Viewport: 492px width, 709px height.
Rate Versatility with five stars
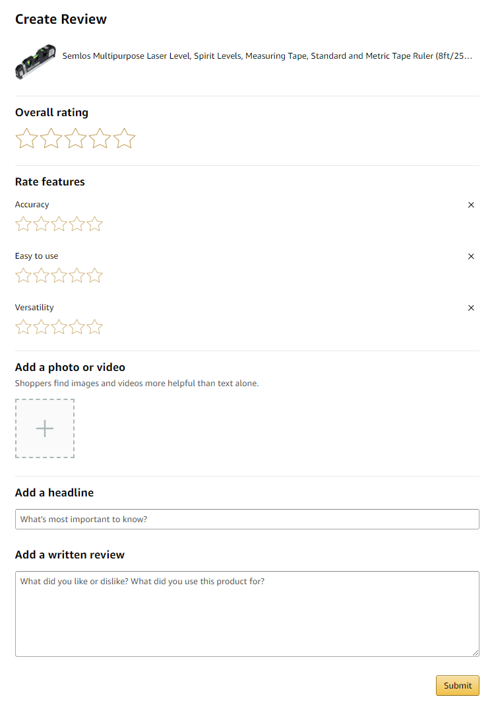[x=95, y=327]
